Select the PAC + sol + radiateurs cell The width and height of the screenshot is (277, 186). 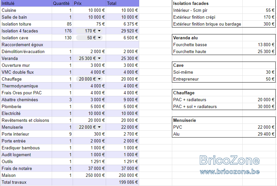[x=207, y=107]
